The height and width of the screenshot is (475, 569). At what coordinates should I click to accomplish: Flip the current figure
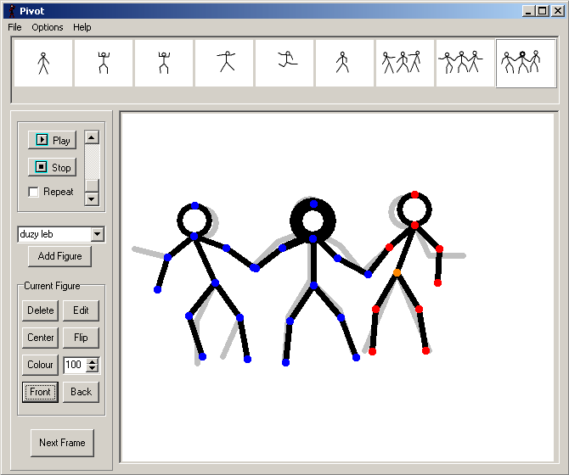coord(81,338)
